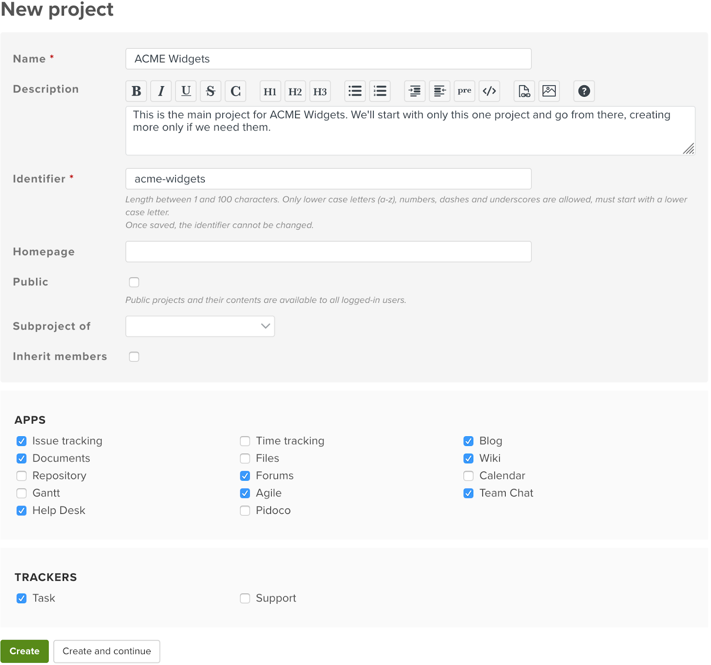Insert heading level 2 (H2)
The image size is (711, 665).
click(x=295, y=91)
